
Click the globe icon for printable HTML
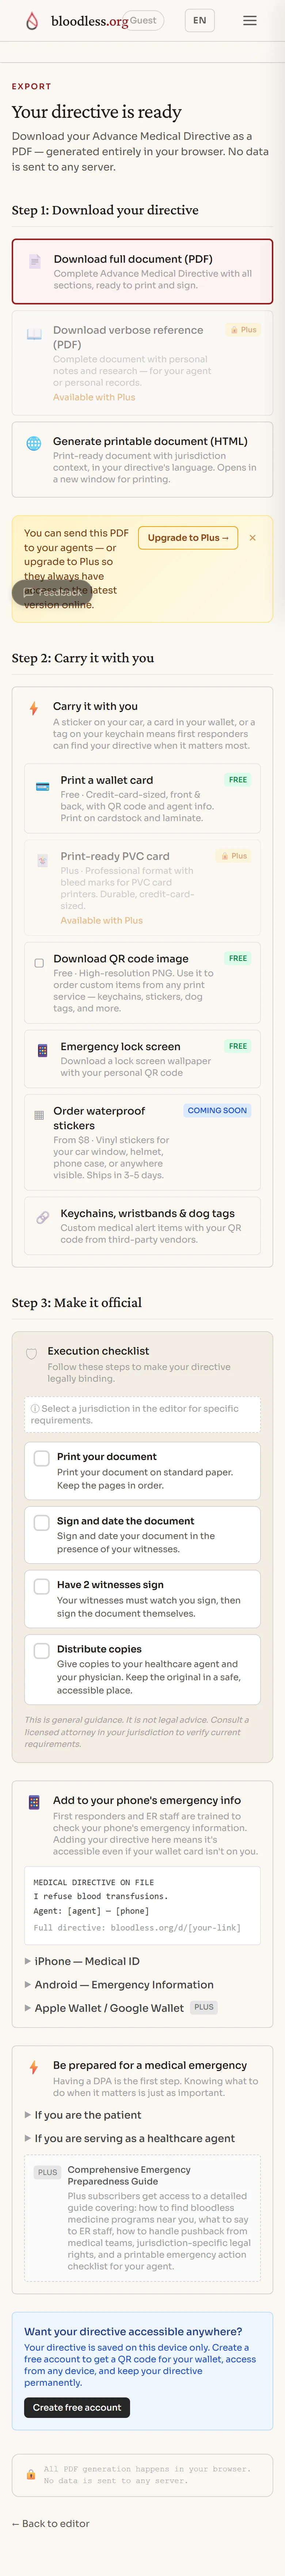pos(34,443)
